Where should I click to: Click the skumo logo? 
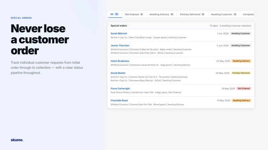[x=17, y=140]
